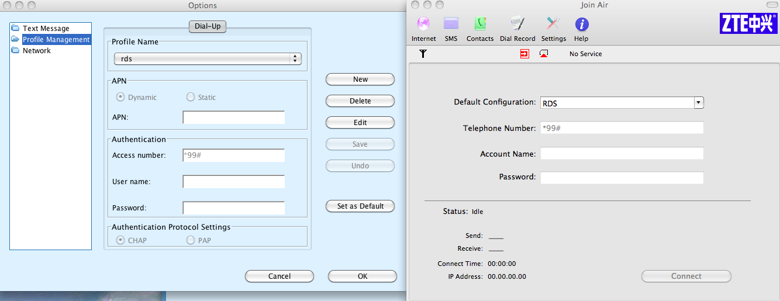
Task: Open the Dial Record icon
Action: click(517, 24)
